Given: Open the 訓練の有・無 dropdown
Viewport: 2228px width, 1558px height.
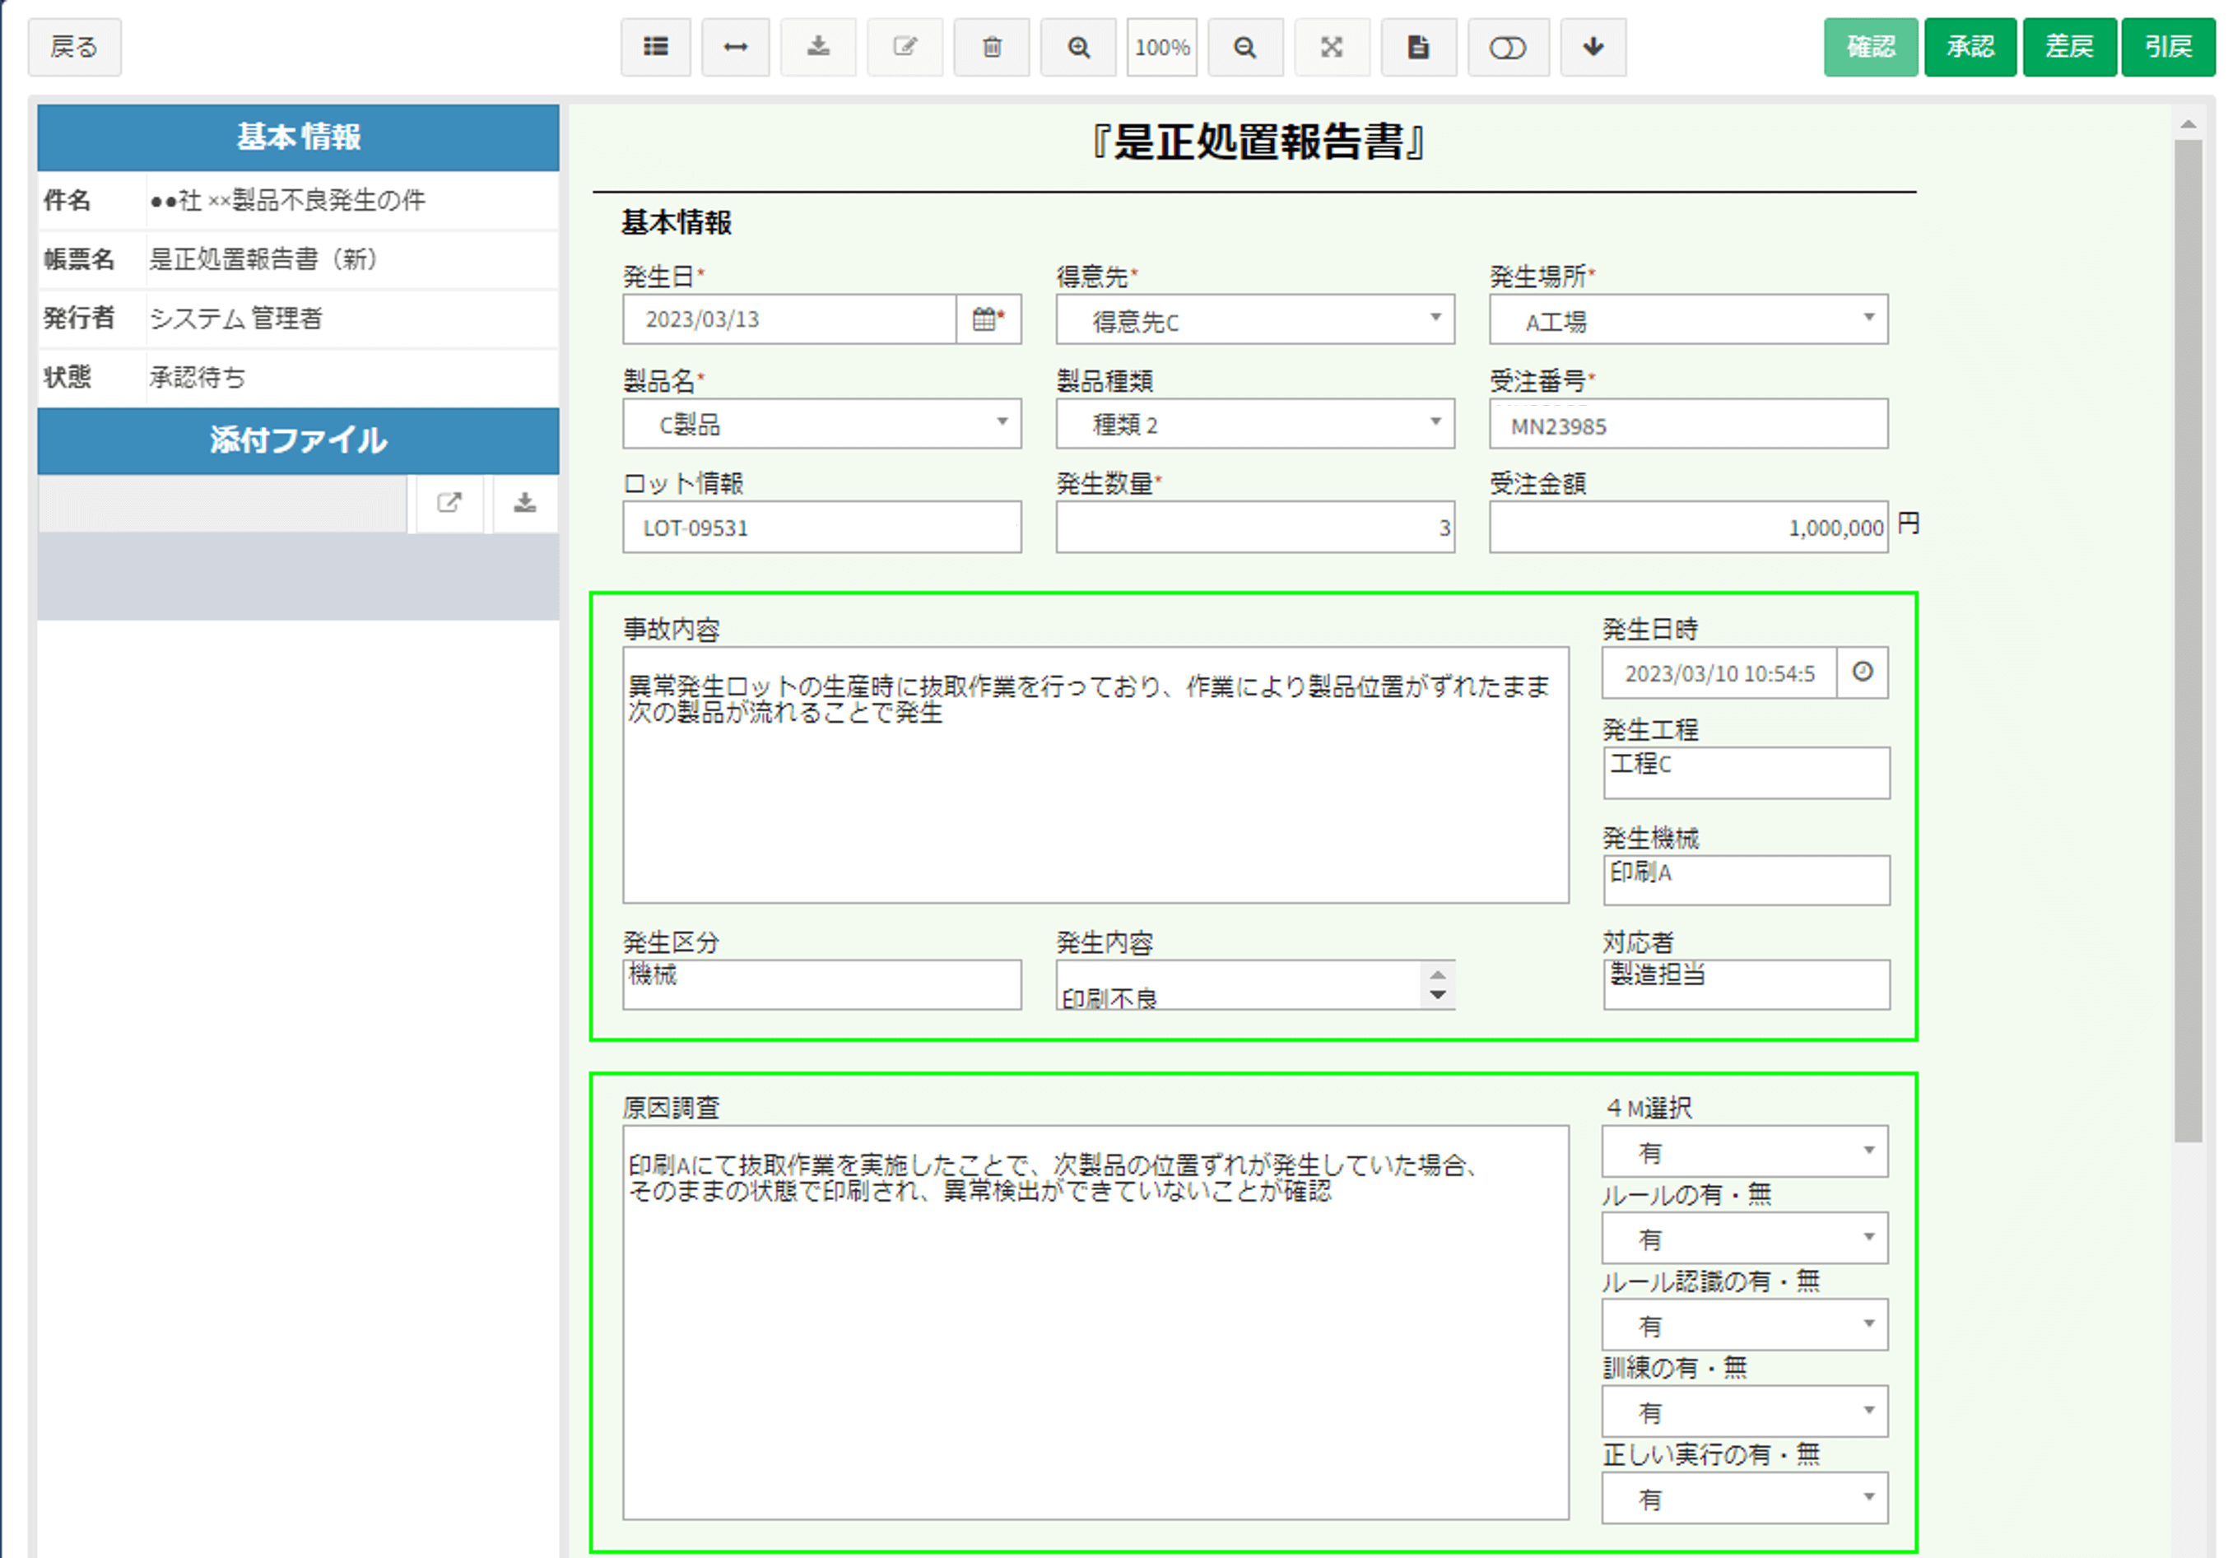Looking at the screenshot, I should 1745,1411.
